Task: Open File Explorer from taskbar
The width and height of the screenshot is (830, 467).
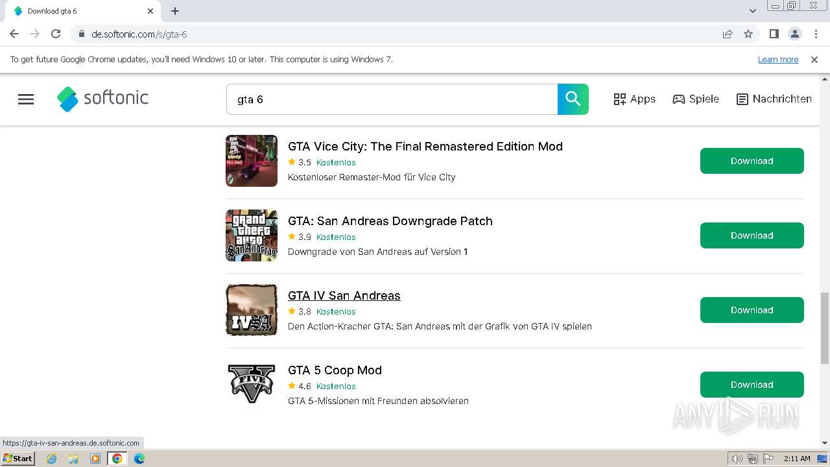Action: click(x=73, y=459)
